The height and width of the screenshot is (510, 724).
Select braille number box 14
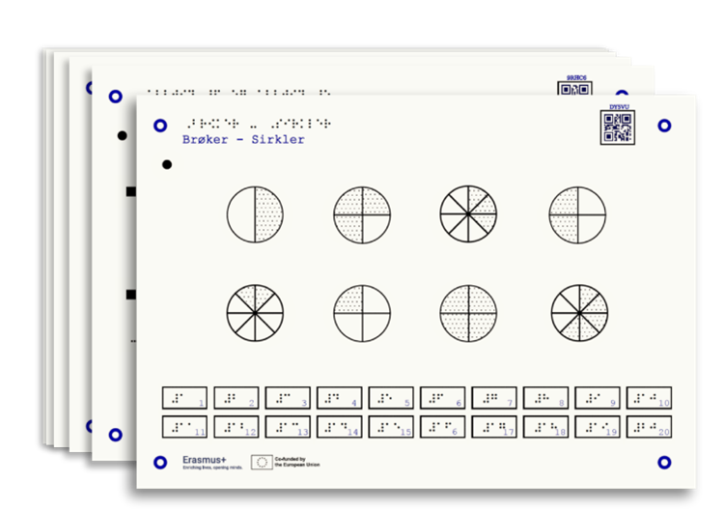tap(340, 427)
